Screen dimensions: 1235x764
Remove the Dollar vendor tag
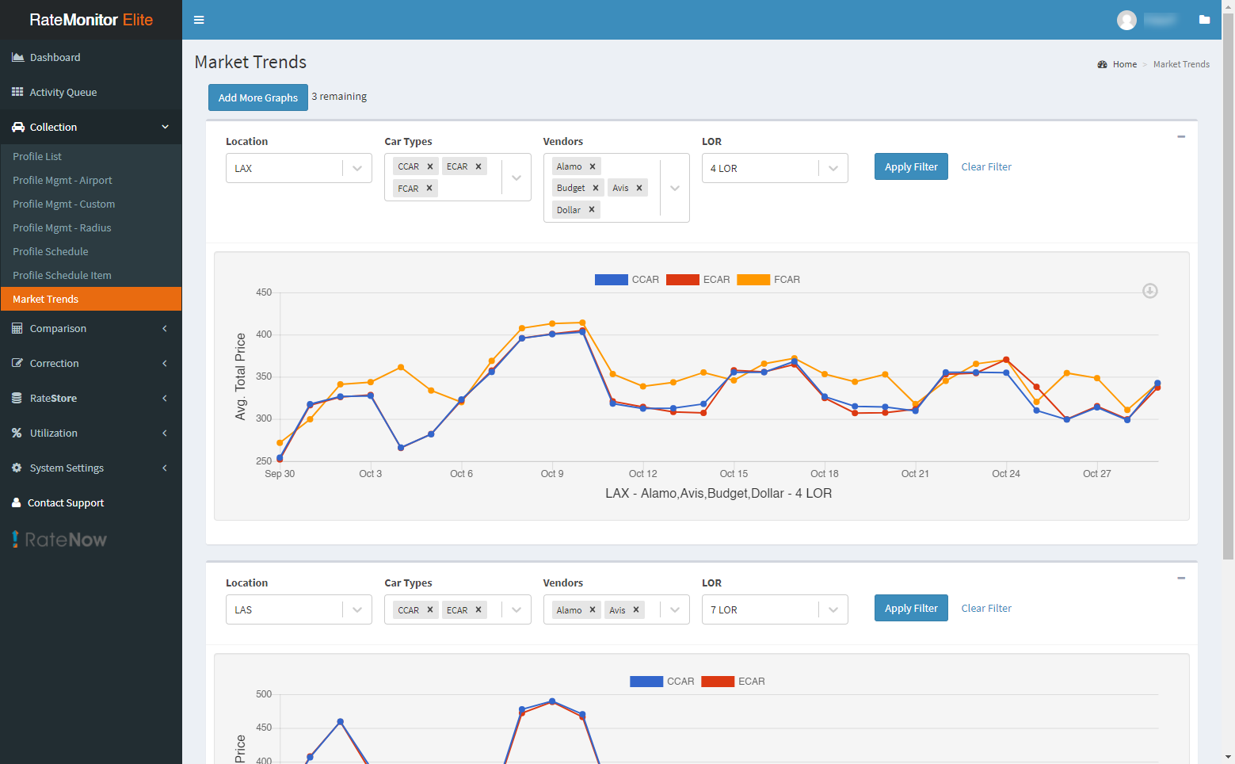[x=592, y=210]
